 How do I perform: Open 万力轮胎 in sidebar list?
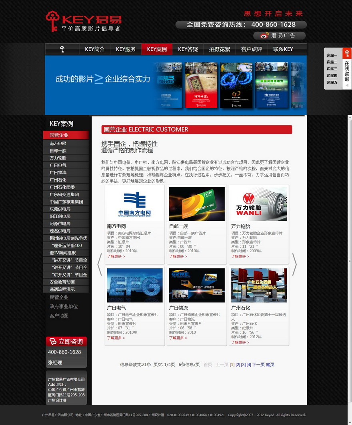66,158
